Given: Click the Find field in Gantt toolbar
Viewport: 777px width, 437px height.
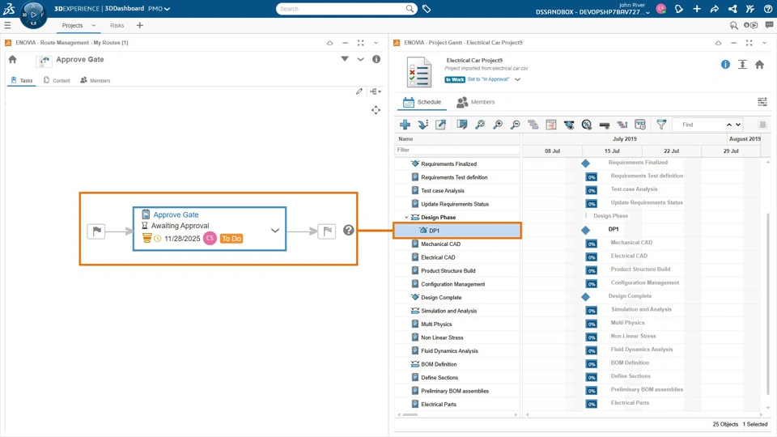Looking at the screenshot, I should [x=698, y=125].
